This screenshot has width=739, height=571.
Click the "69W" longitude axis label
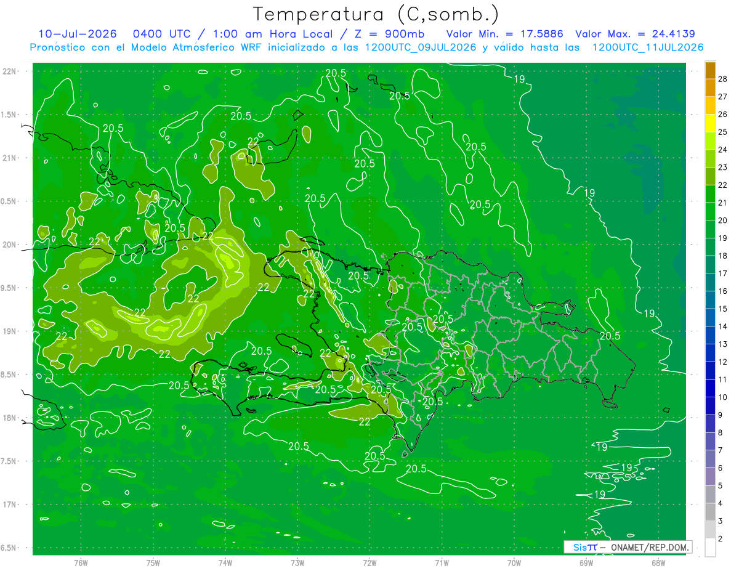click(586, 564)
